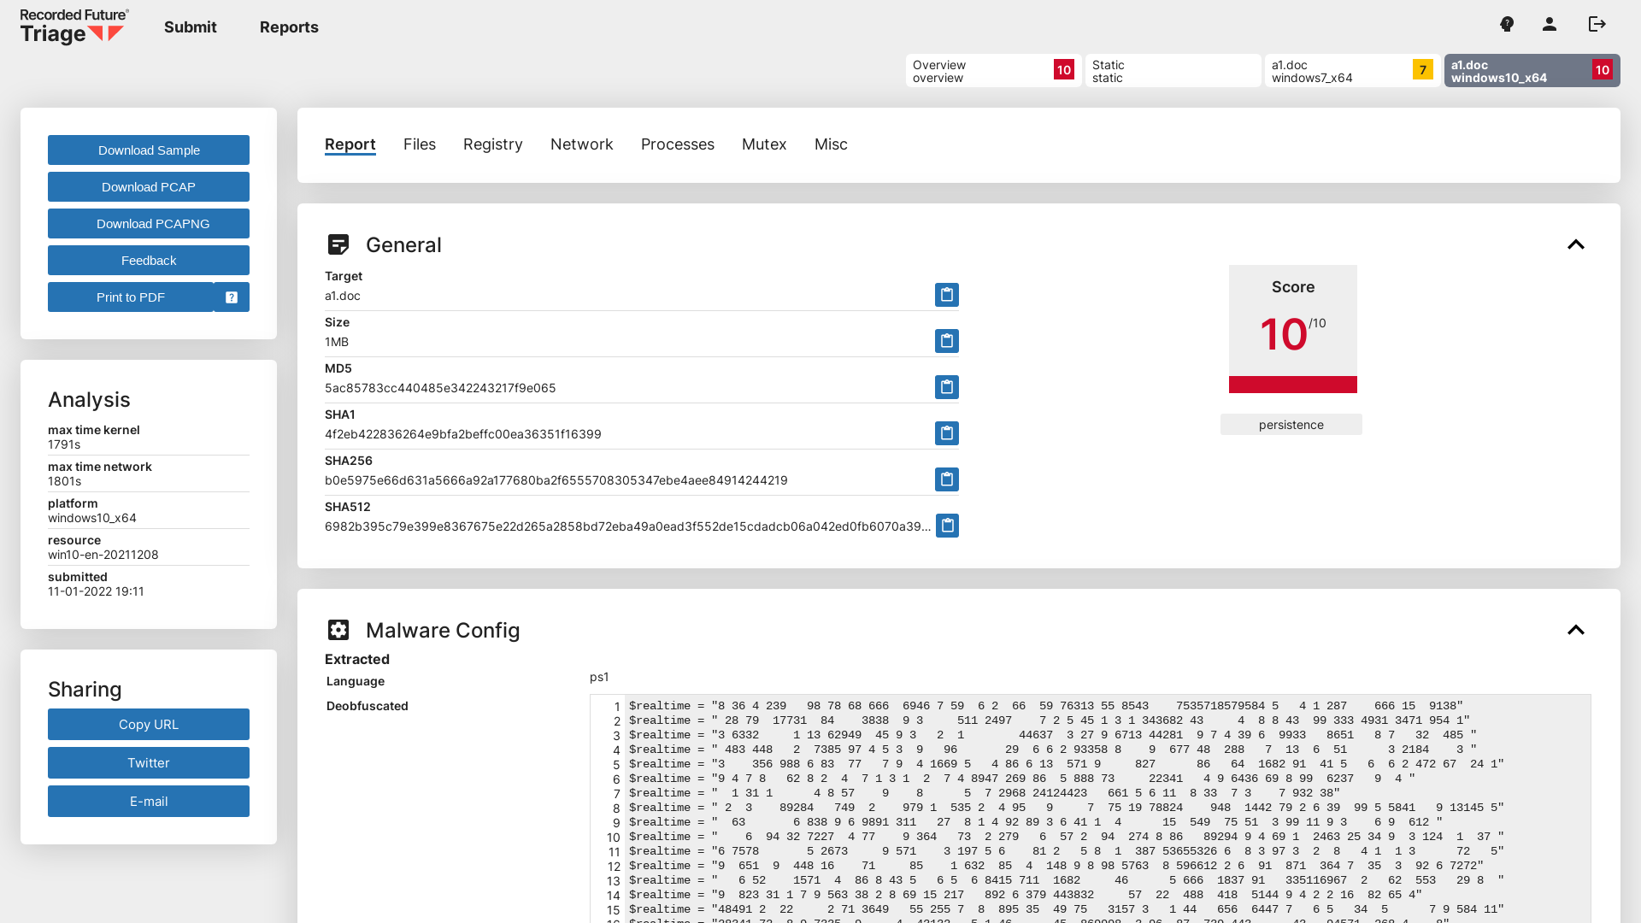Click the Overview score badge 10

(x=1064, y=70)
